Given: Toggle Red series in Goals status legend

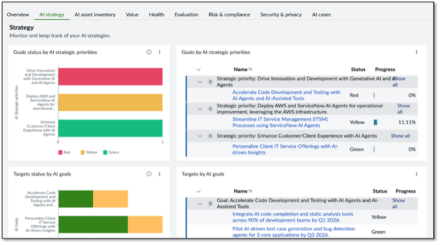Looking at the screenshot, I should (64, 152).
